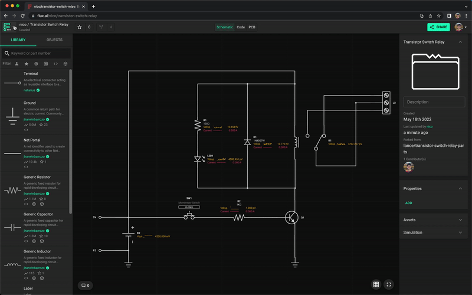472x295 pixels.
Task: Switch to the OBJECTS tab
Action: [54, 40]
